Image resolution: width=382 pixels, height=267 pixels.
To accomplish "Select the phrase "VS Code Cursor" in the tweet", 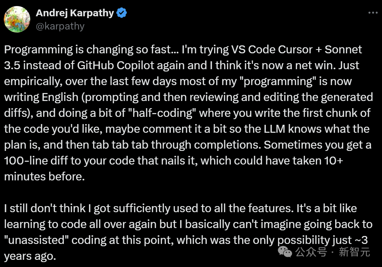I will point(272,50).
